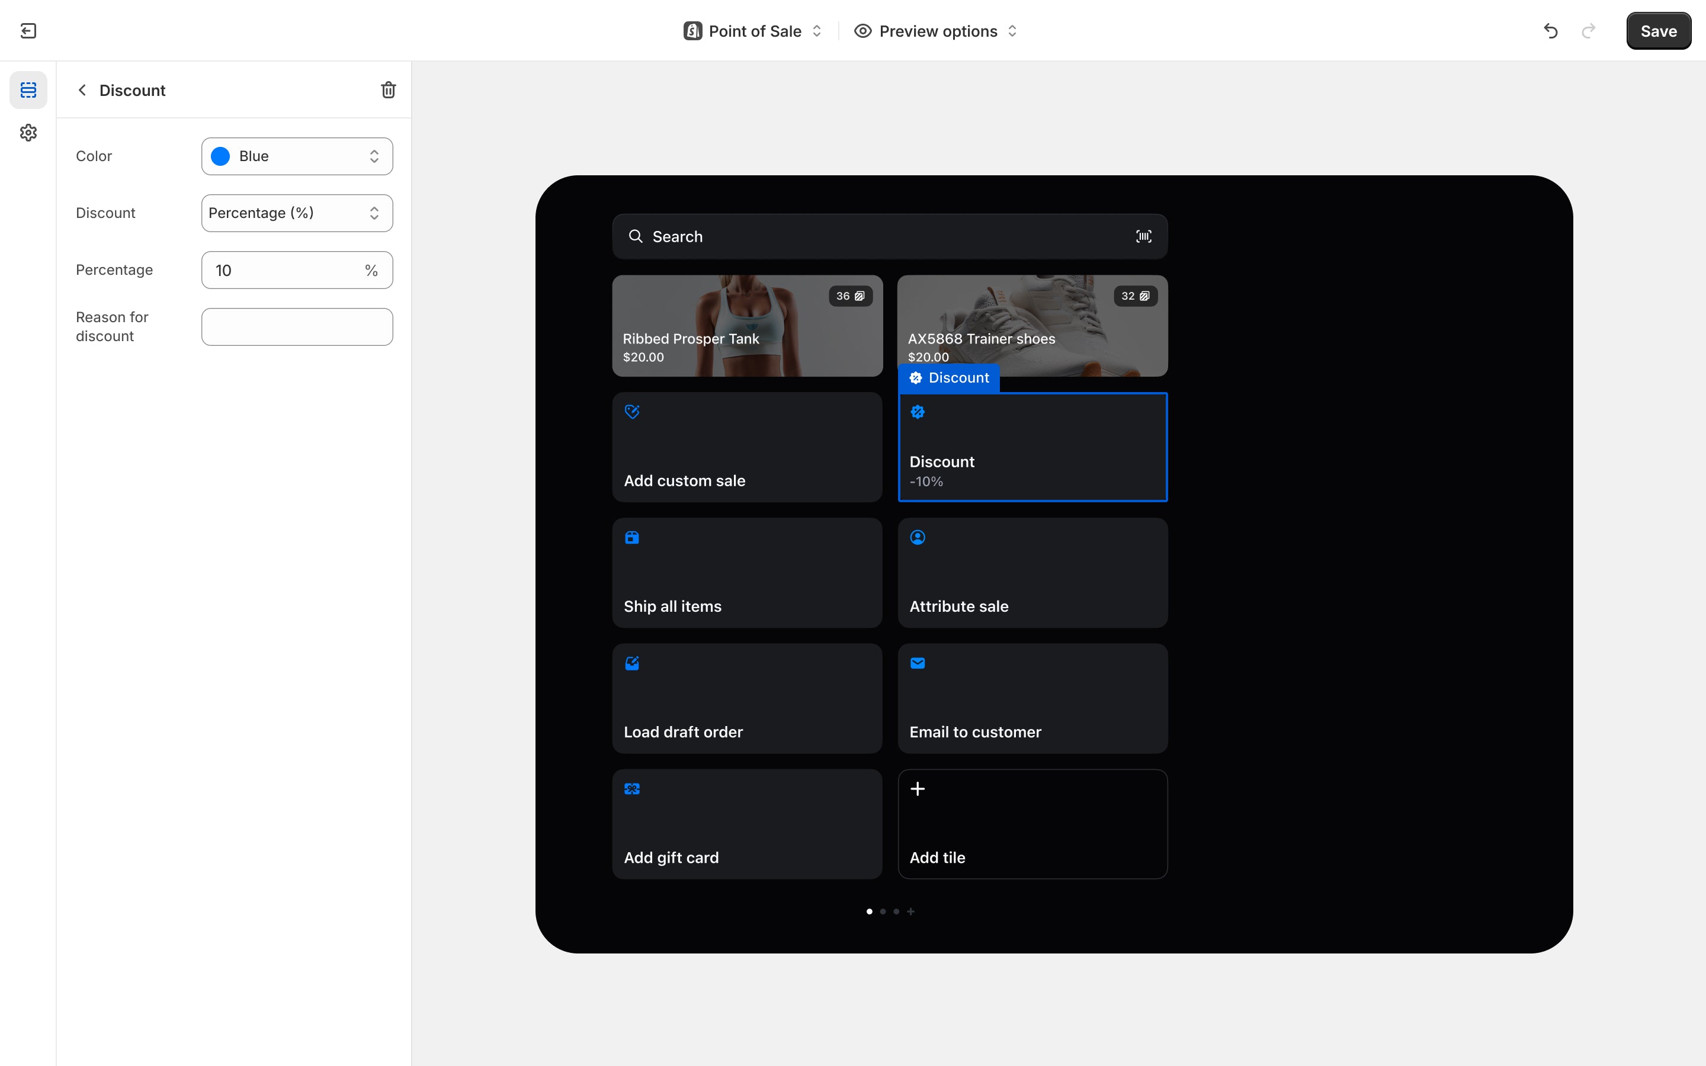Select the Email to customer tile
This screenshot has height=1066, width=1706.
[x=1032, y=698]
